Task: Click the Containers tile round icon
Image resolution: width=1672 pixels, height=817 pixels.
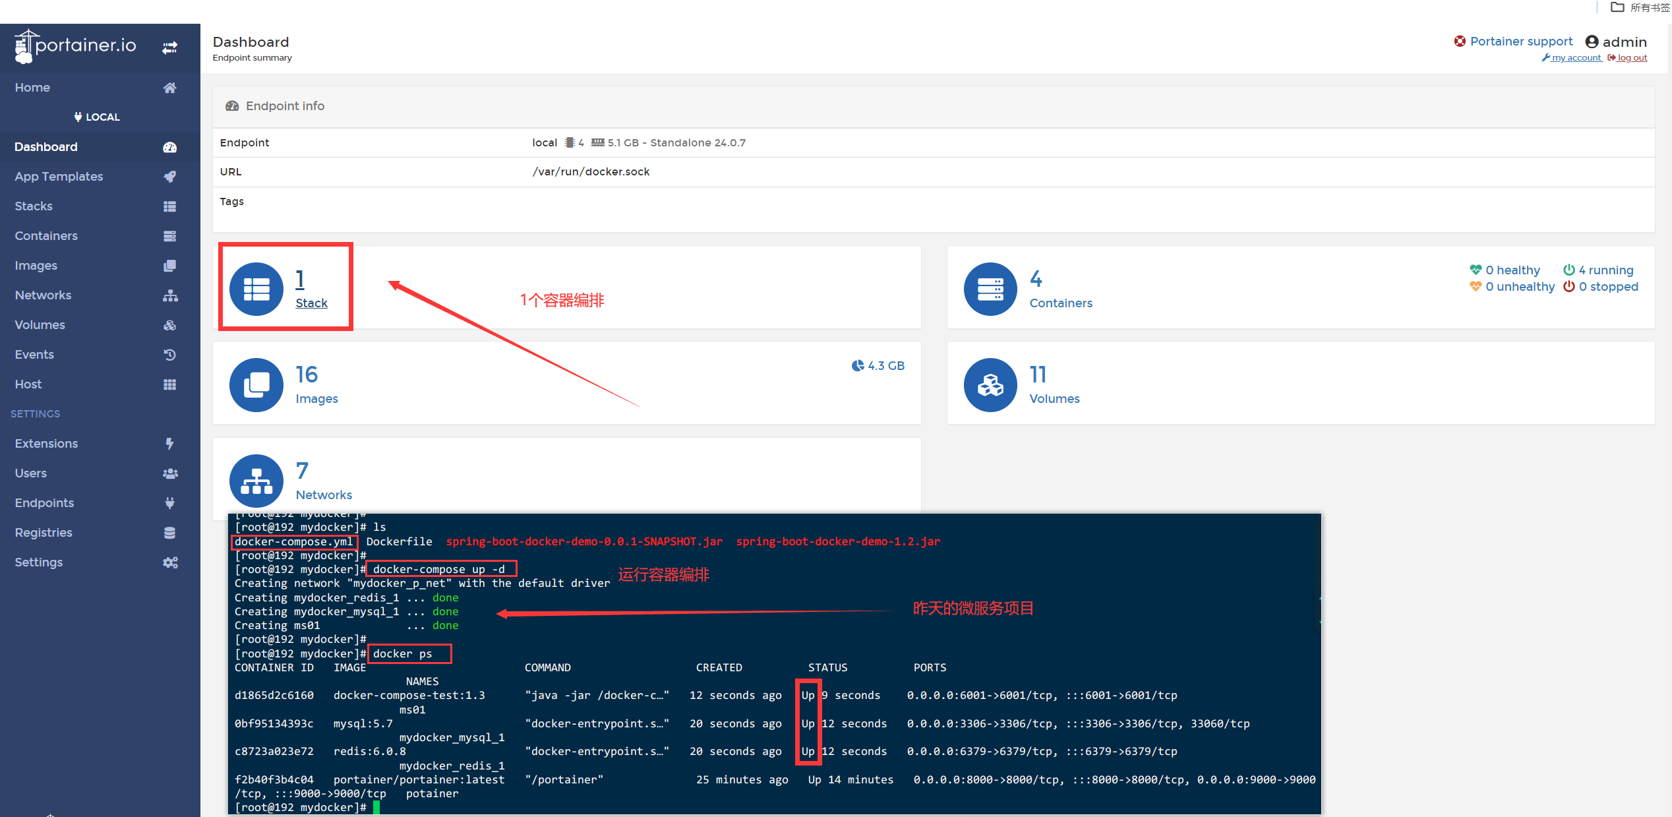Action: (x=990, y=289)
